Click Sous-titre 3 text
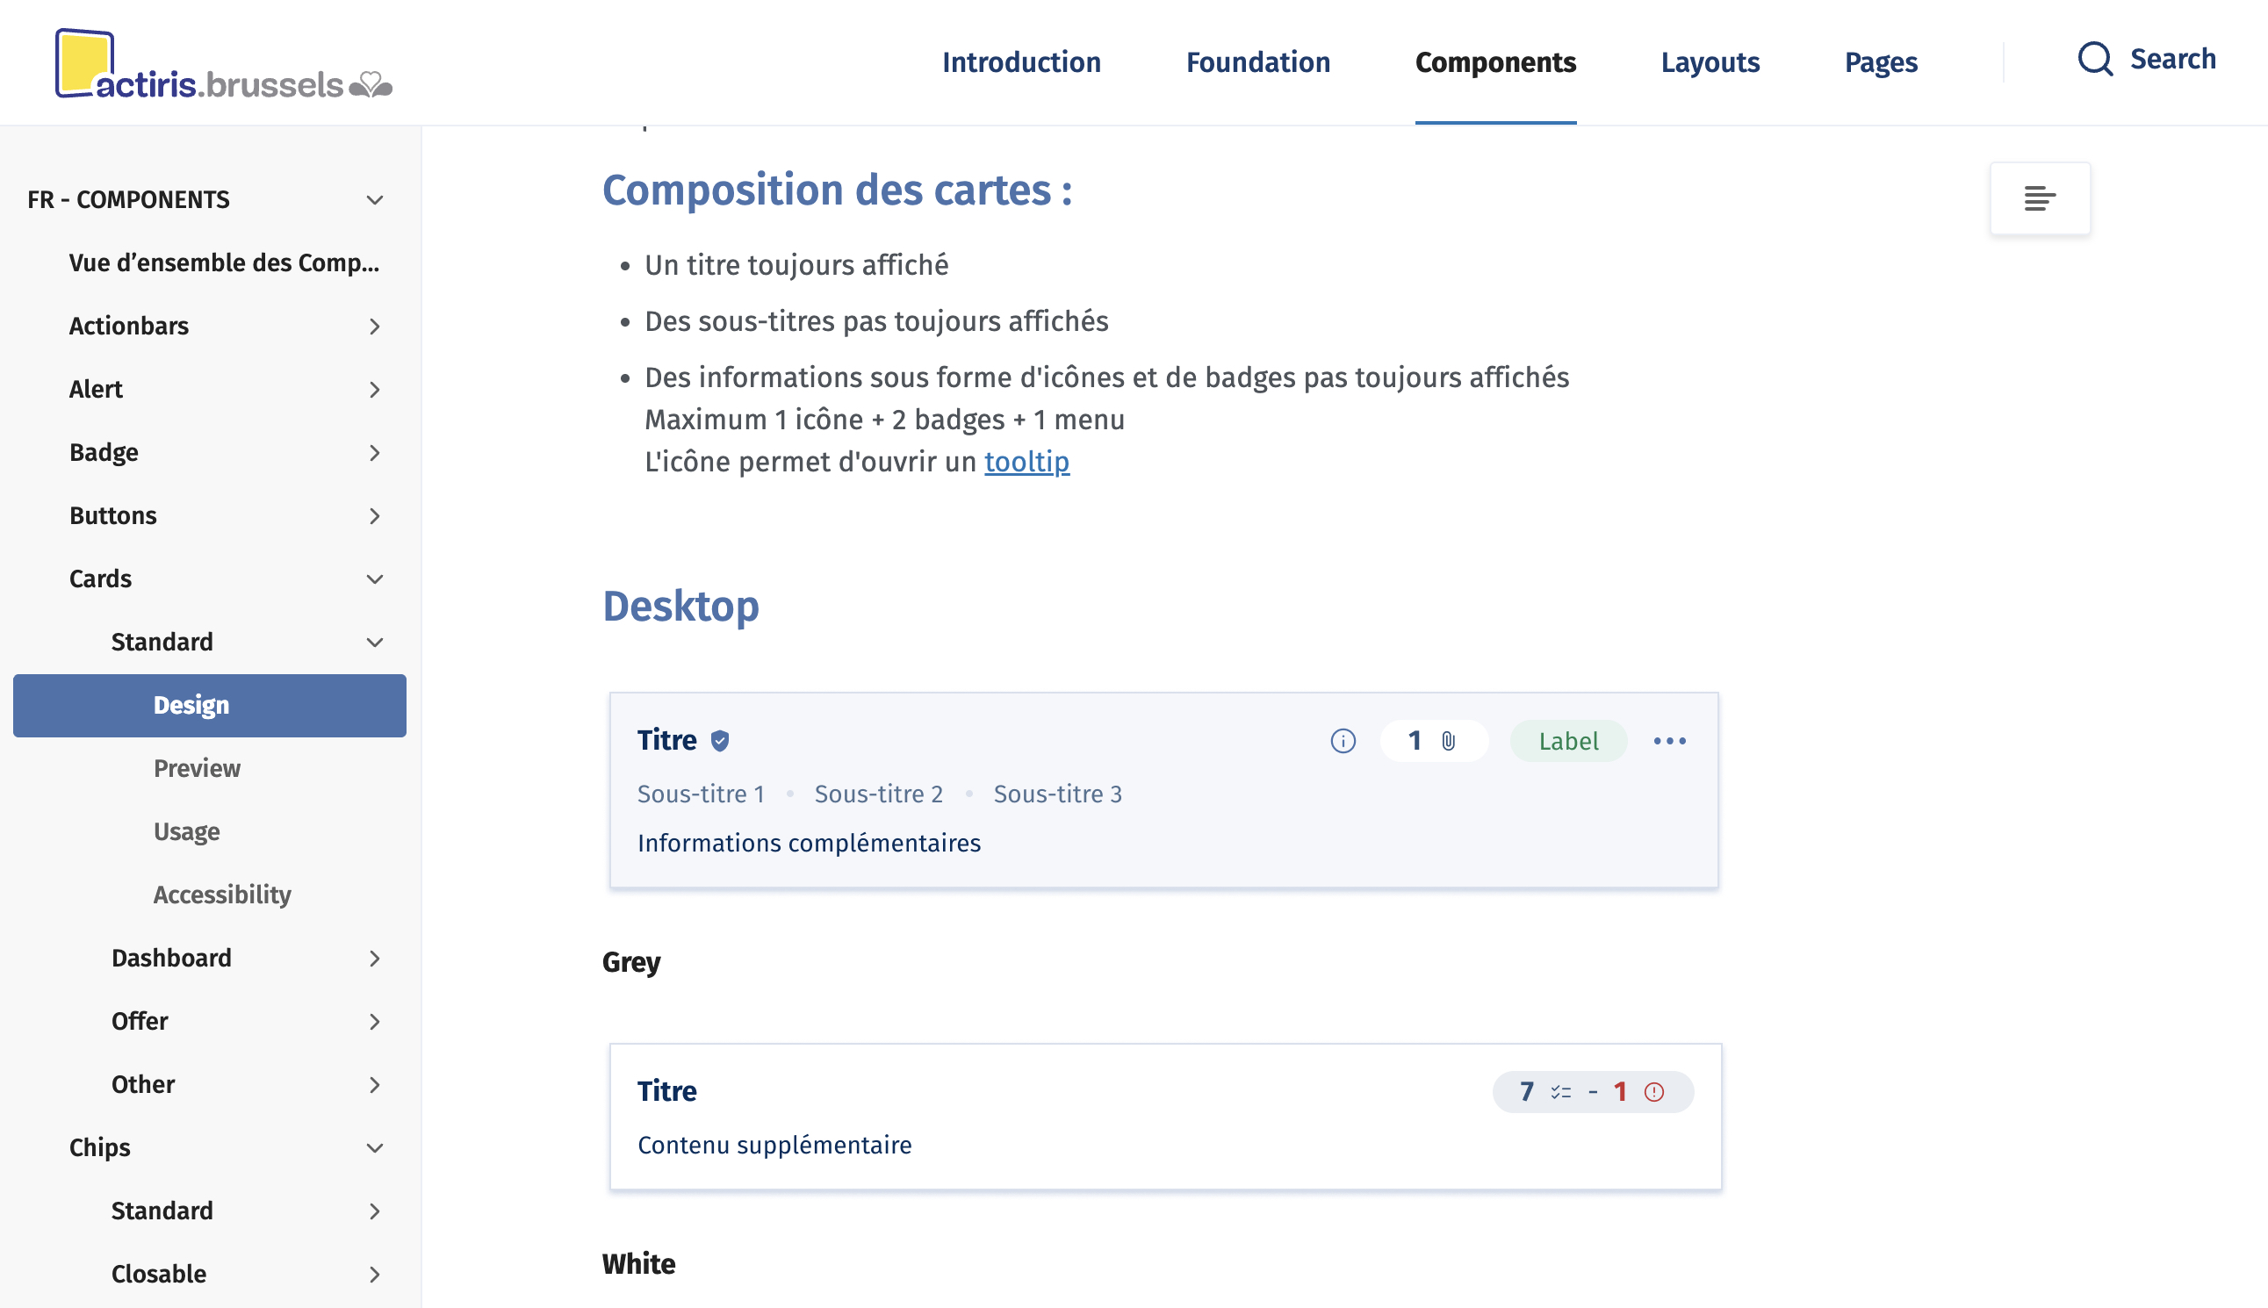Viewport: 2268px width, 1308px height. click(x=1056, y=794)
